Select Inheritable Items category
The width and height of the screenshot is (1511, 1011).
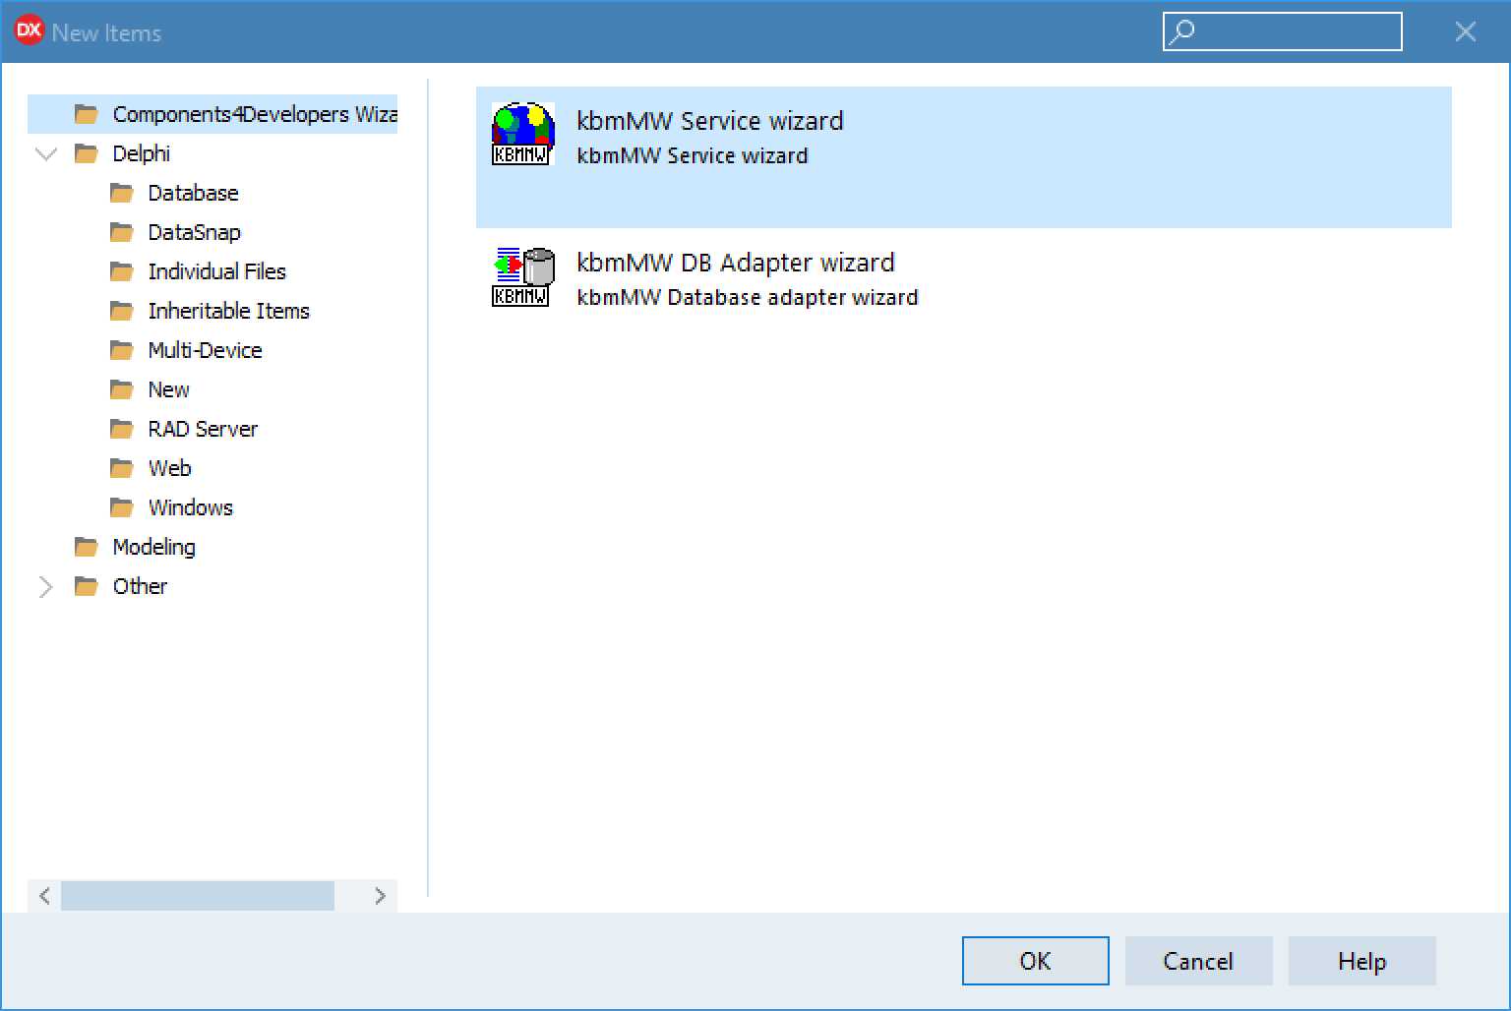pyautogui.click(x=228, y=311)
